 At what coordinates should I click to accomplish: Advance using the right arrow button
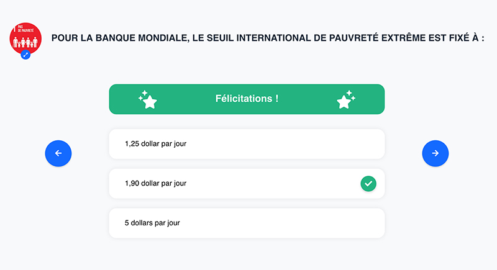435,153
